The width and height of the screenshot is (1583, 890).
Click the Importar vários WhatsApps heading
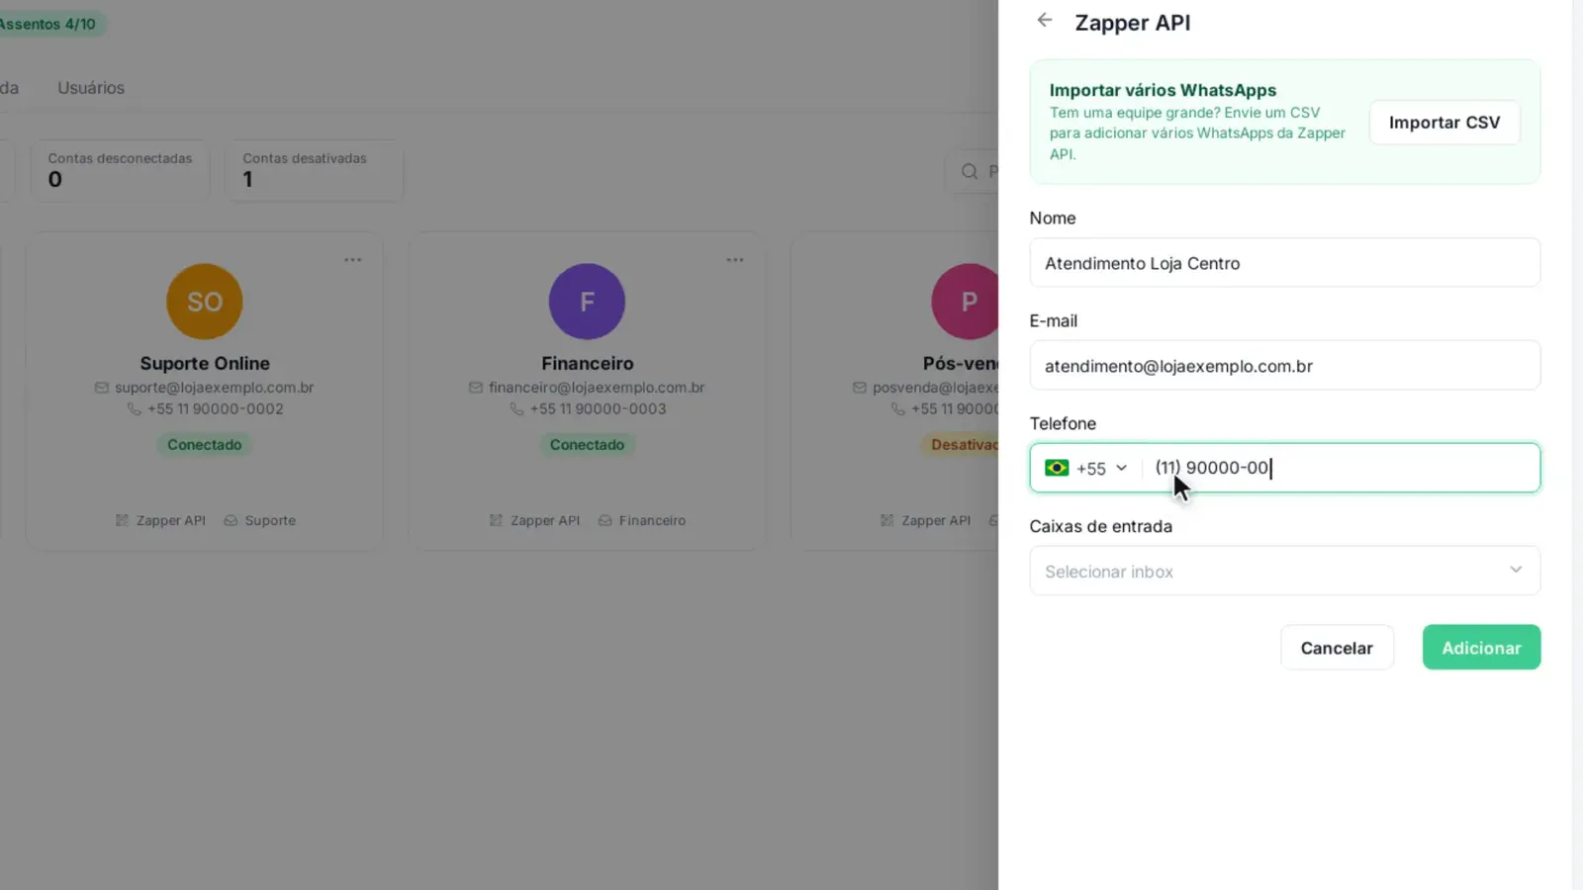click(x=1163, y=90)
